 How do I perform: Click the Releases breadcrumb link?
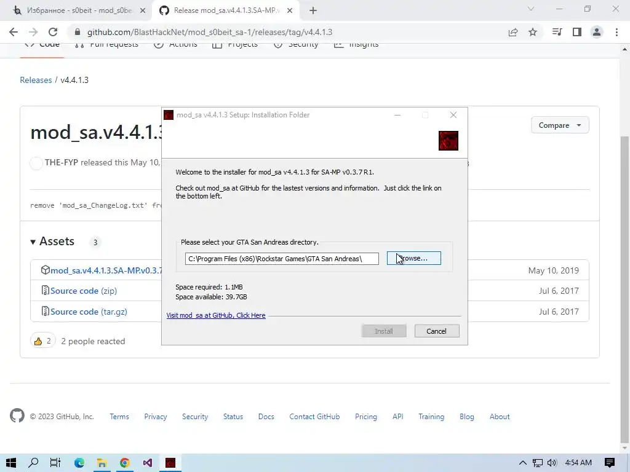(x=36, y=80)
